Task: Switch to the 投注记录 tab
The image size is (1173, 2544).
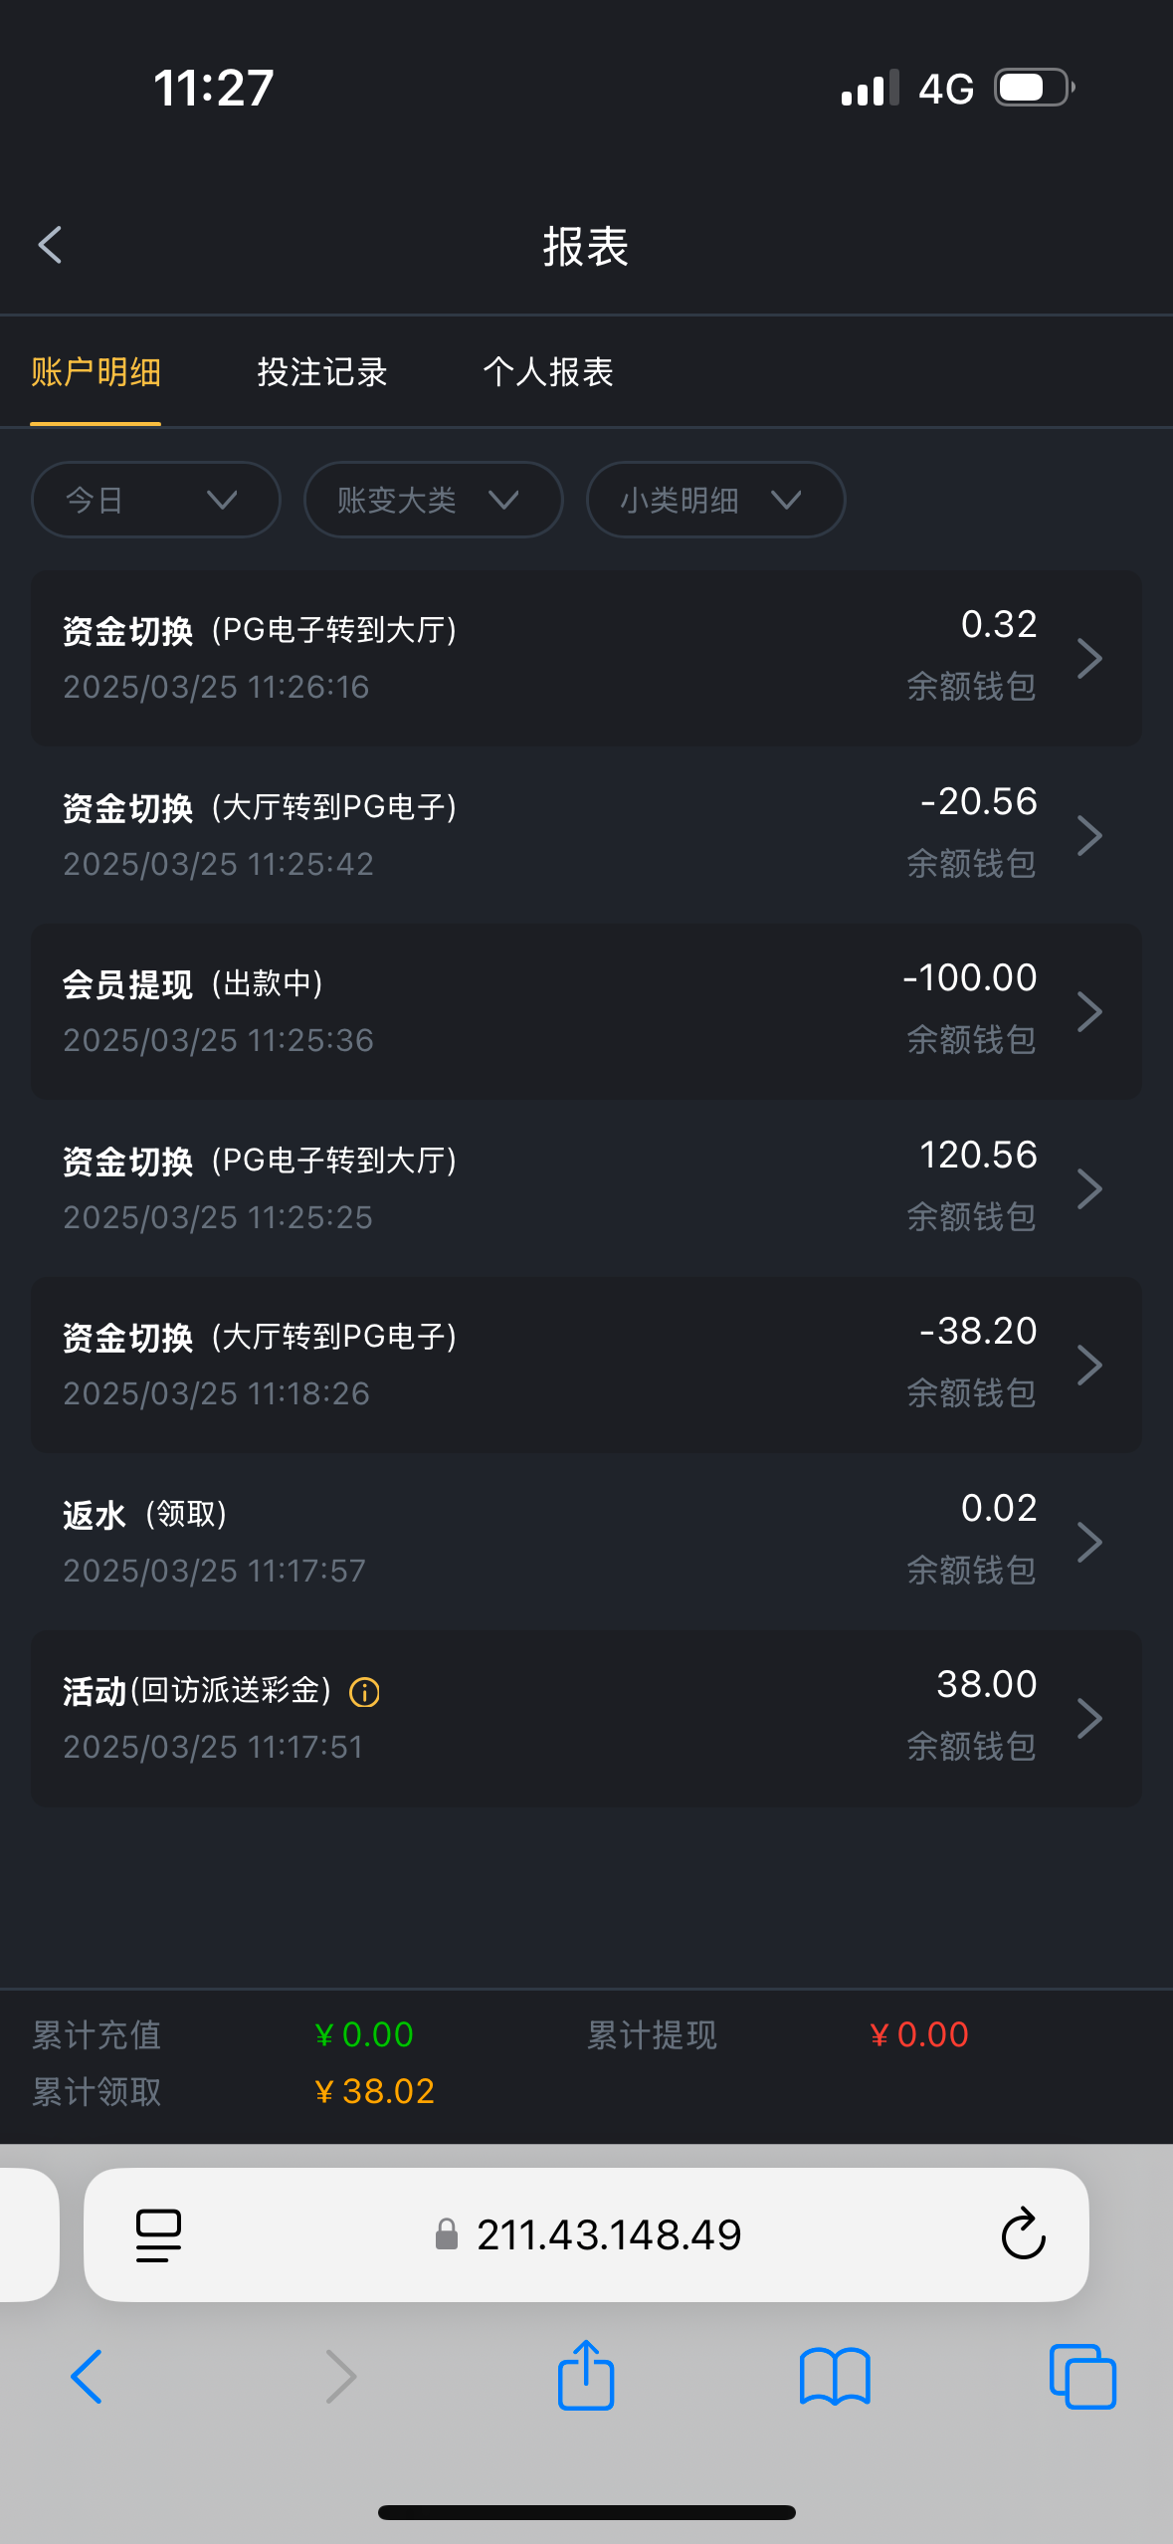Action: (x=322, y=372)
